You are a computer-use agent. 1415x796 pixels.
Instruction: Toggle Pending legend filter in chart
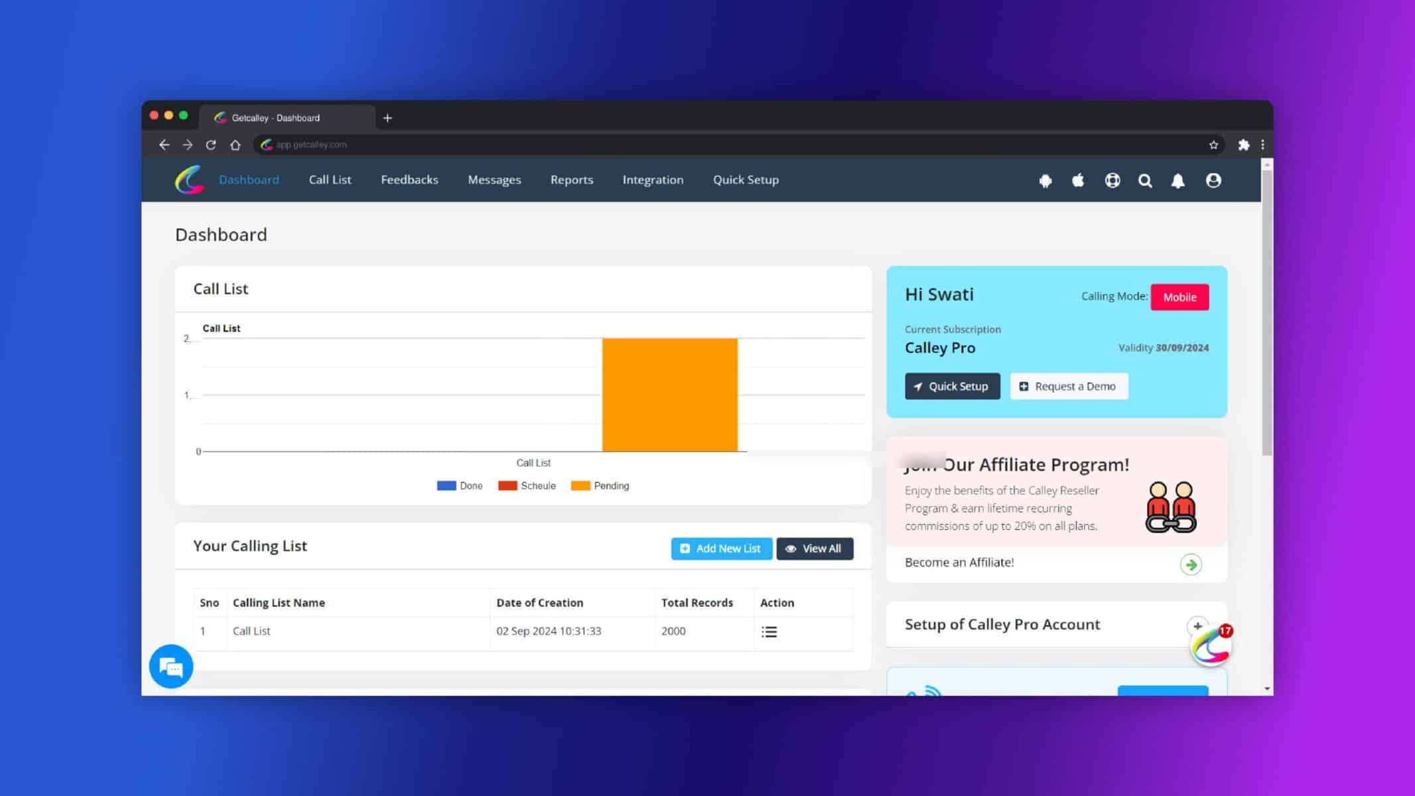click(600, 485)
